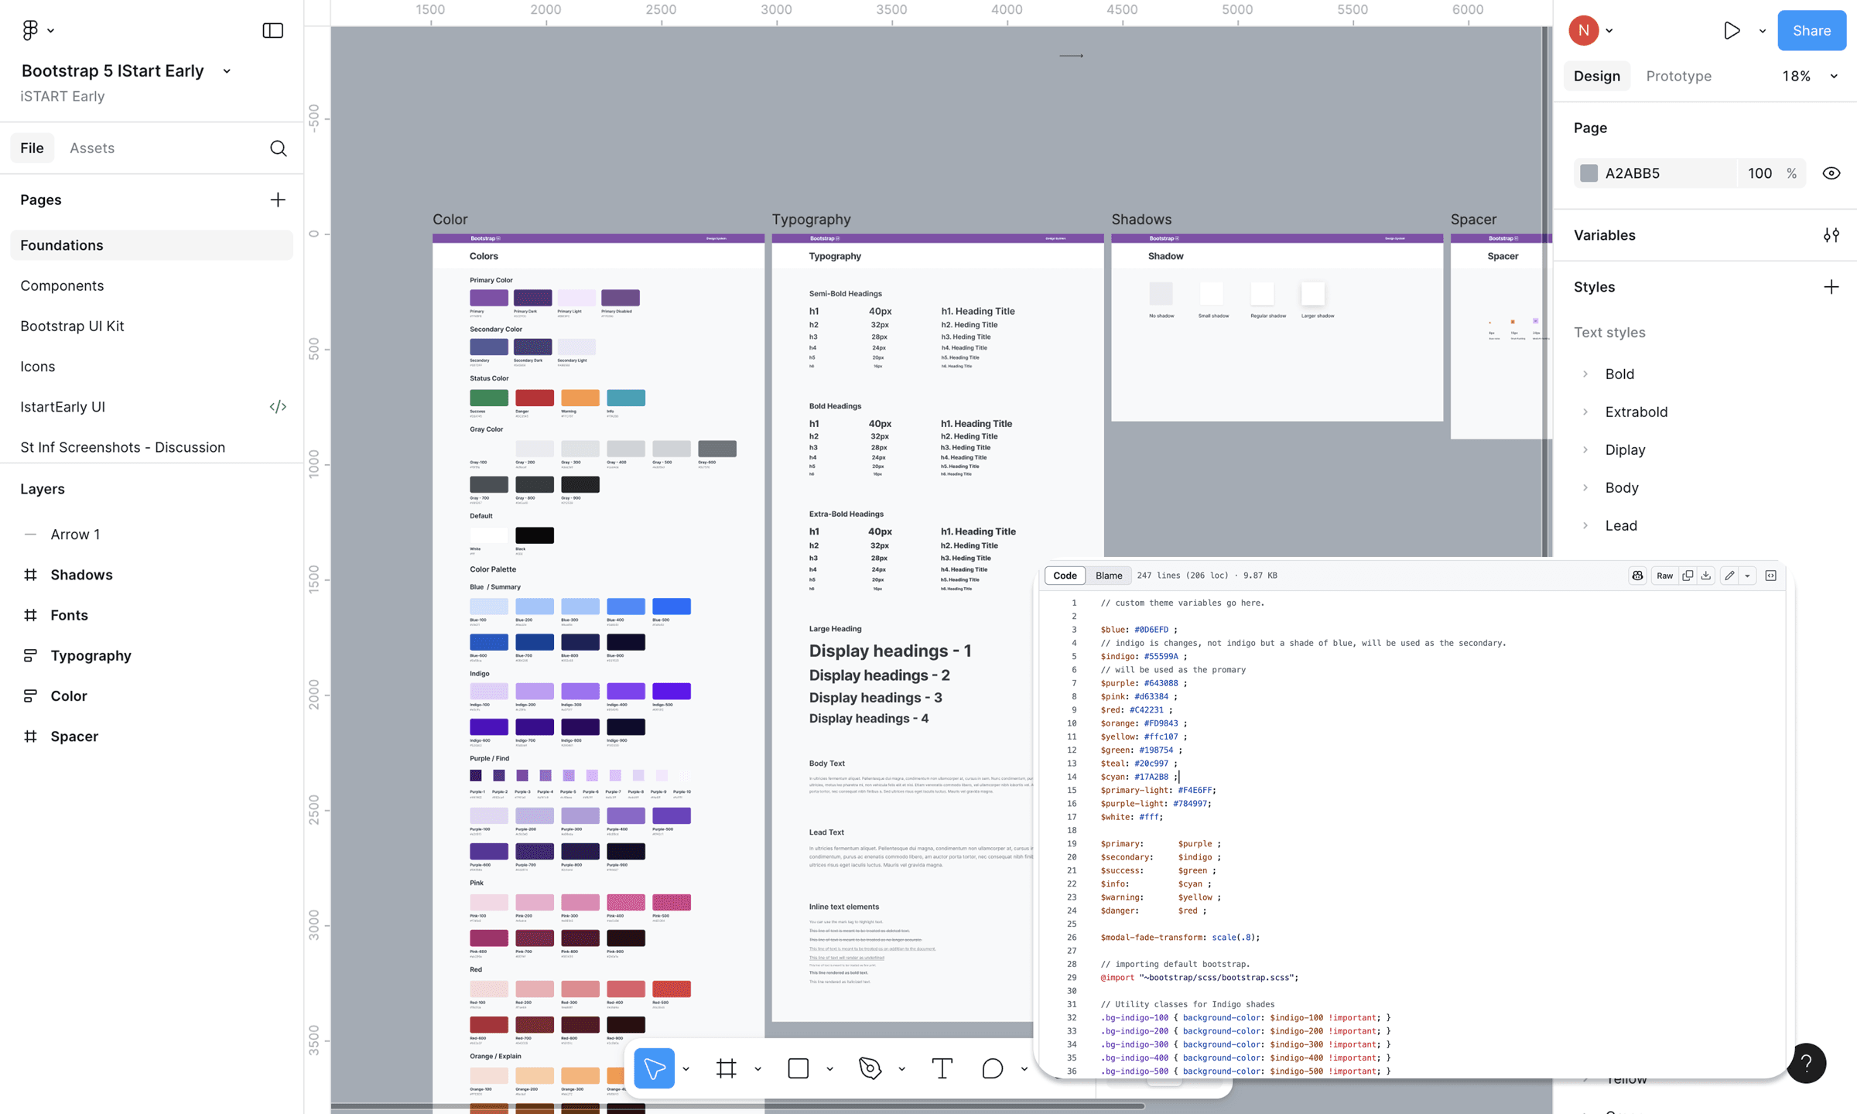Add a new page with the plus icon

tap(278, 200)
